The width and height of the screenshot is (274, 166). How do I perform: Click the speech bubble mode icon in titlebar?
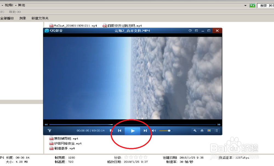tap(190, 31)
